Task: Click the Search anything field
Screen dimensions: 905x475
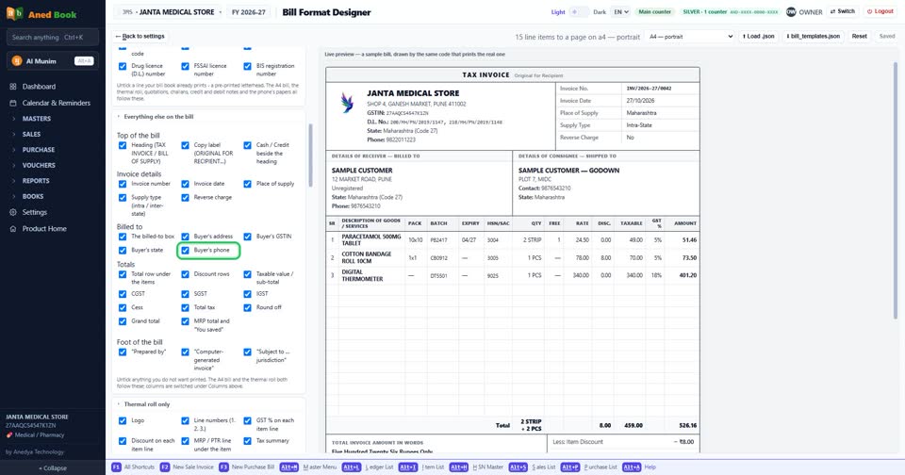Action: (53, 38)
